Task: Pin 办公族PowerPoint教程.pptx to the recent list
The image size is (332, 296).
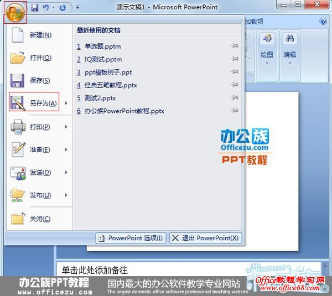Action: click(235, 110)
